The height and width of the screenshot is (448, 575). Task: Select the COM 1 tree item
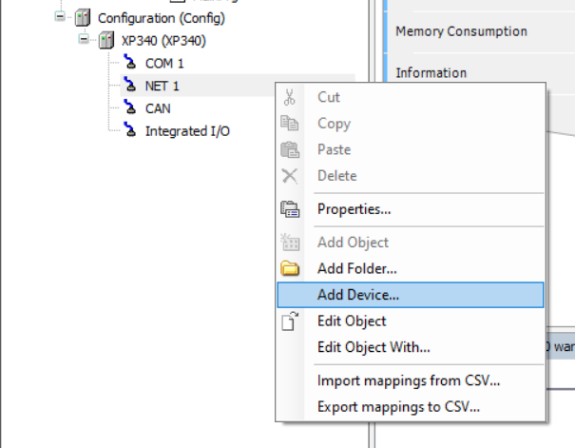coord(164,63)
